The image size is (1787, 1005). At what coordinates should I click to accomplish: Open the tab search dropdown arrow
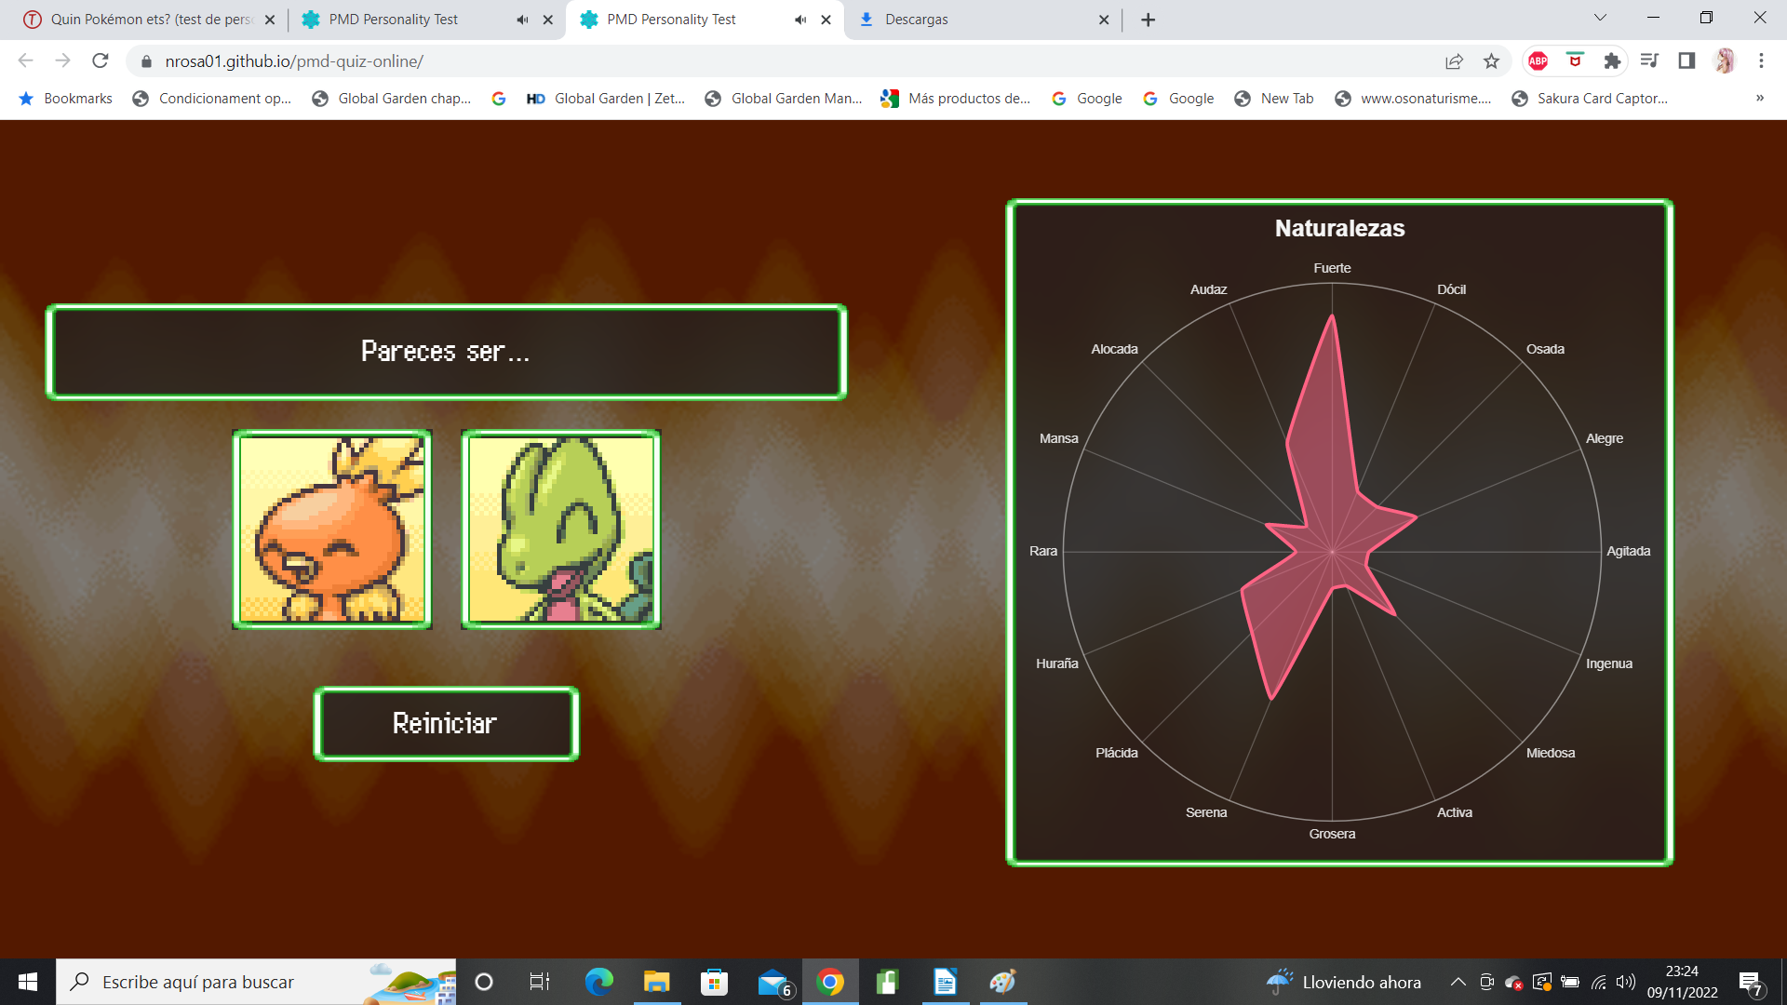pyautogui.click(x=1600, y=18)
